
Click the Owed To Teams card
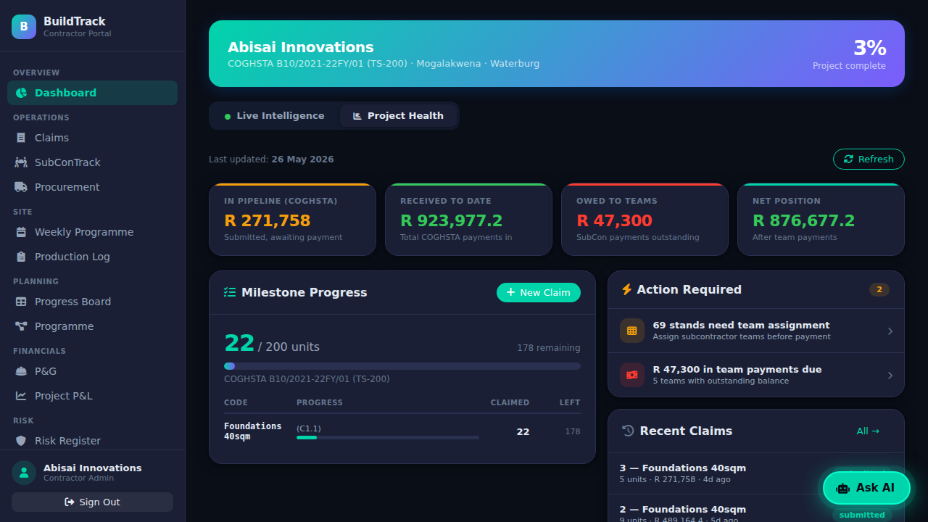pos(645,220)
